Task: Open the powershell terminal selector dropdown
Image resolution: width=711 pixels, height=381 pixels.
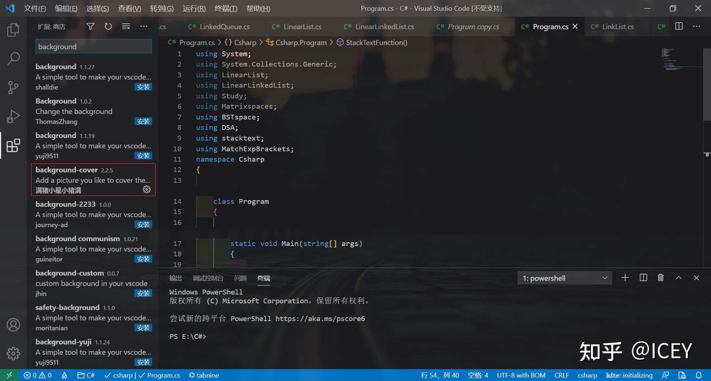Action: coord(565,278)
